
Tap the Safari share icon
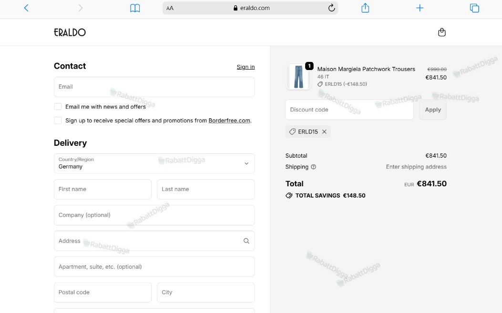tap(365, 8)
